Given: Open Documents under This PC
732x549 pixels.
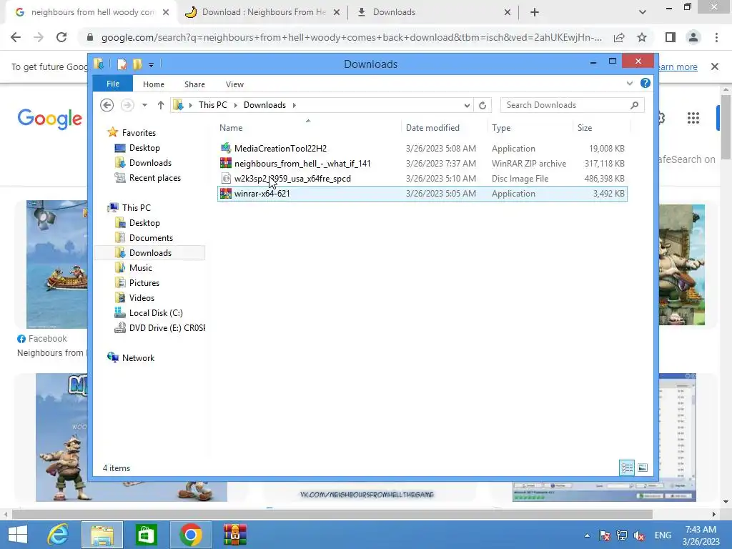Looking at the screenshot, I should tap(151, 237).
